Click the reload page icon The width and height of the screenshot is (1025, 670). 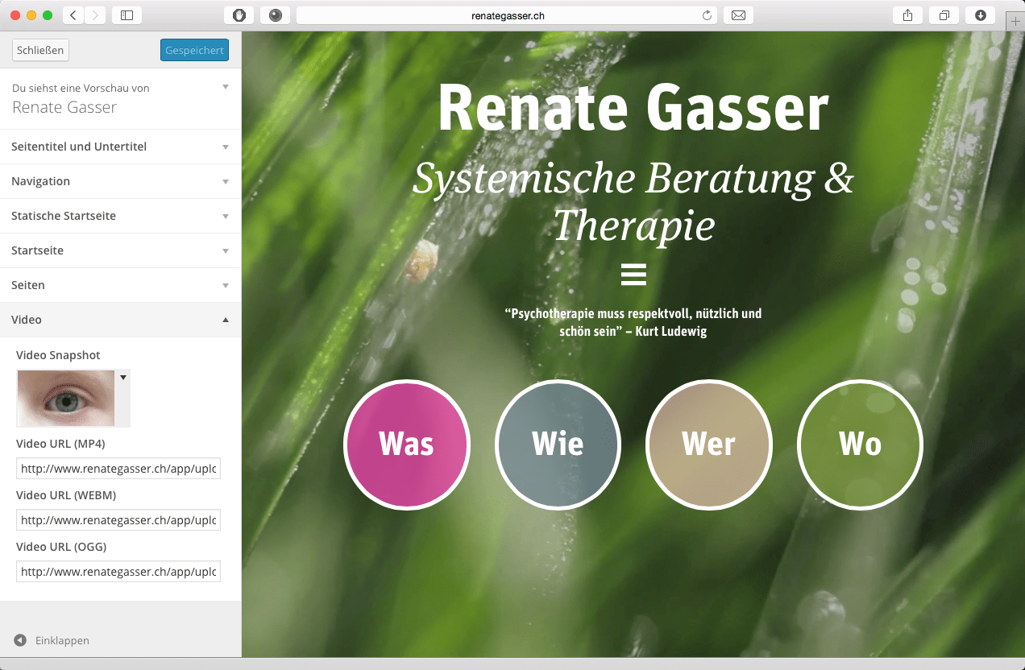[x=708, y=15]
